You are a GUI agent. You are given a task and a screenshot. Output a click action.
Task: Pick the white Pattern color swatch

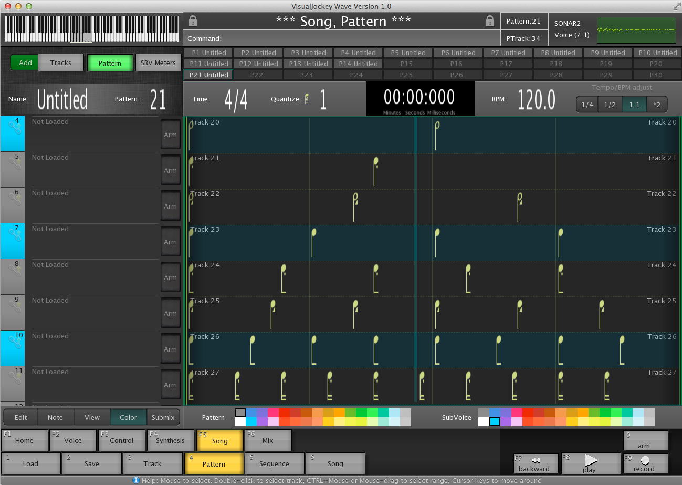240,421
